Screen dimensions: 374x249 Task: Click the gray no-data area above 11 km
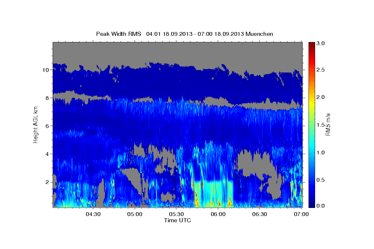point(177,52)
